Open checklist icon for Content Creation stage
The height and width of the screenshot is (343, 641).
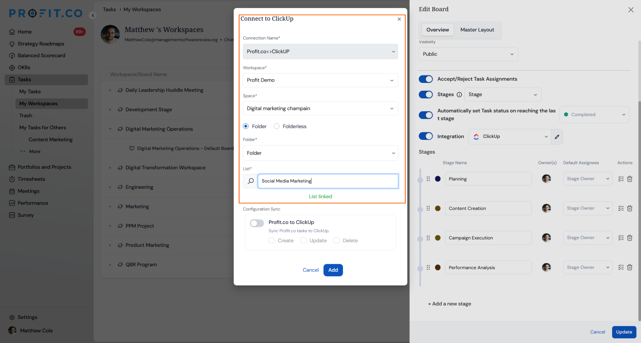point(621,208)
